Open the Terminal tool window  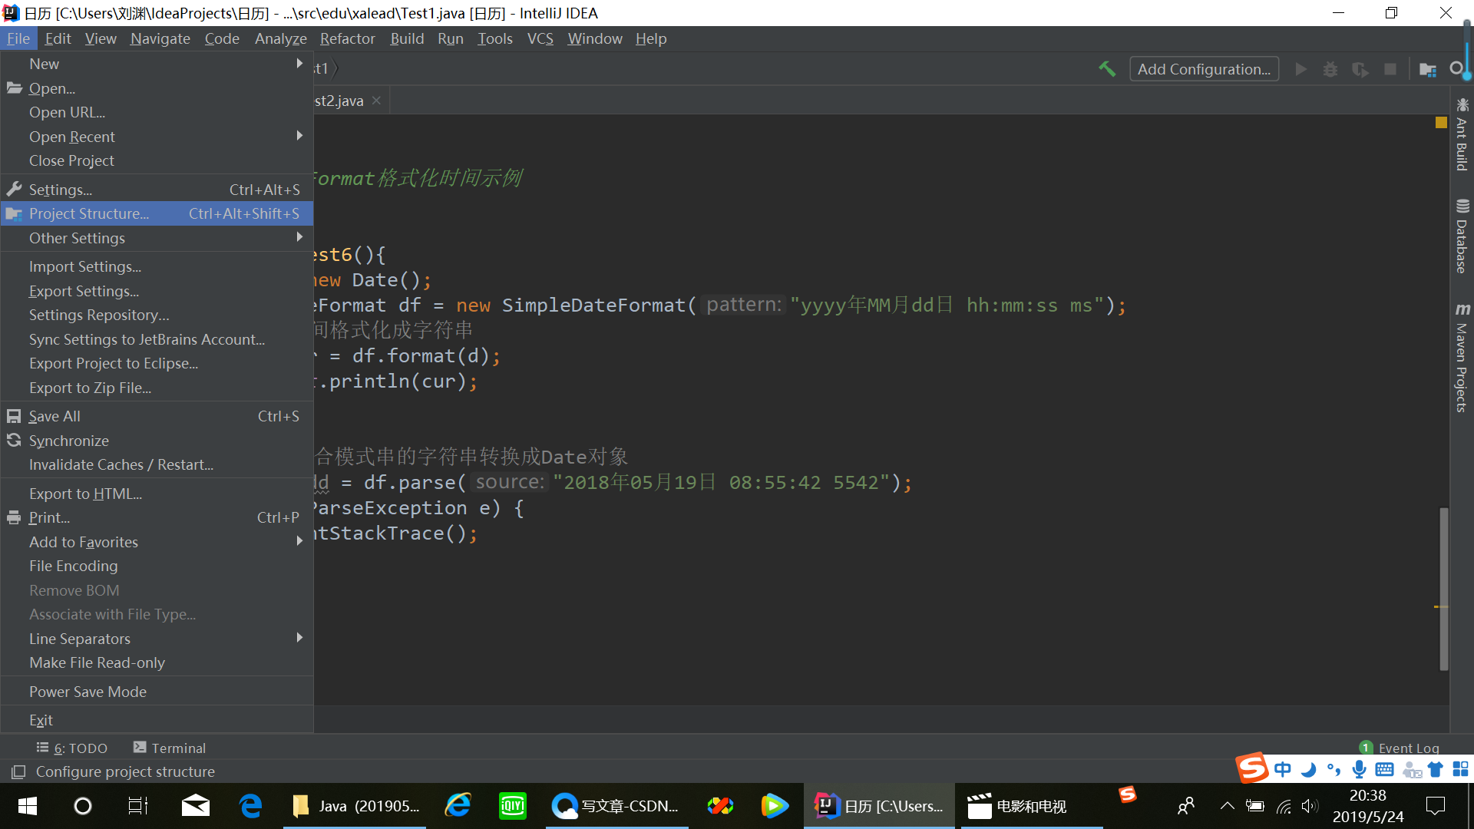pyautogui.click(x=170, y=748)
